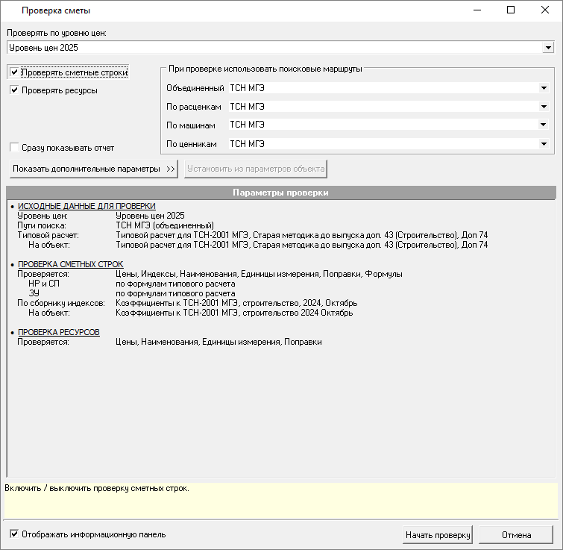Click 'Показать дополнительные параметры' button
The height and width of the screenshot is (550, 563).
click(x=93, y=169)
